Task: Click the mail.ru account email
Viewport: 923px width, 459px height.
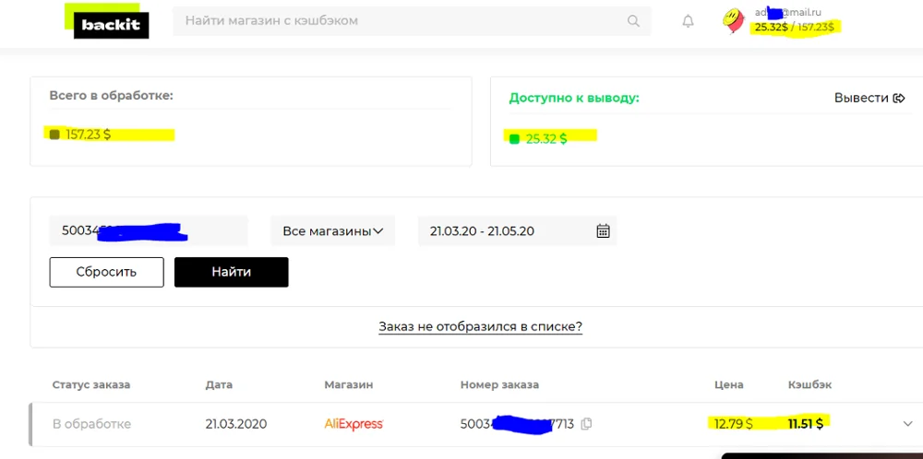Action: click(x=788, y=12)
